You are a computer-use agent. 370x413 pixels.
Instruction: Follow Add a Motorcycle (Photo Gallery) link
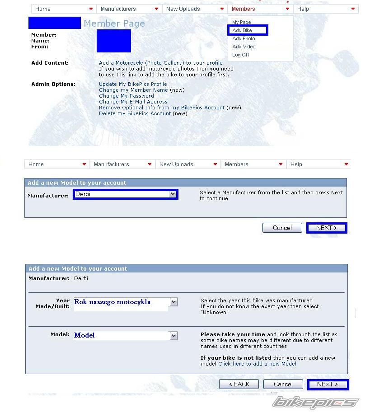[x=161, y=63]
